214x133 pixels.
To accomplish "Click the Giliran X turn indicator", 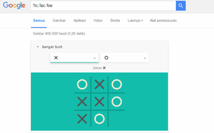I will [x=99, y=68].
